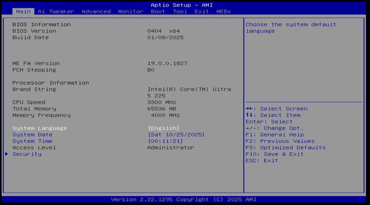Edit the System Date value

coord(176,135)
